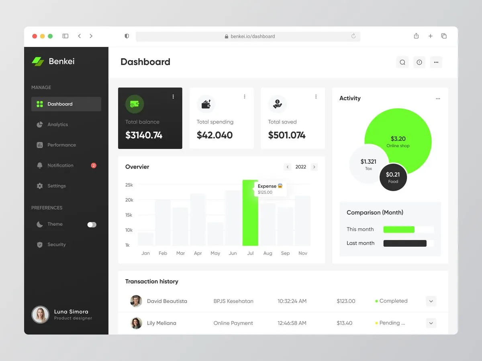Expand Lily Meliana's transaction details
Screen dimensions: 482x361
[431, 323]
